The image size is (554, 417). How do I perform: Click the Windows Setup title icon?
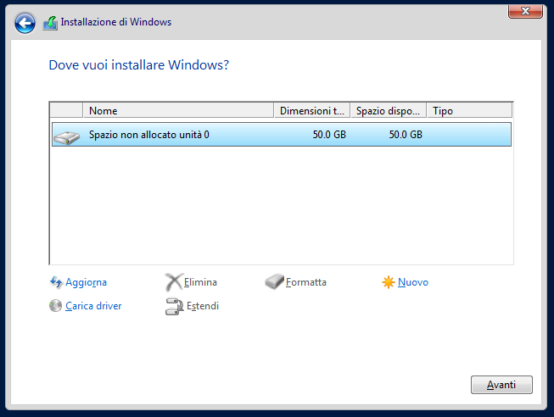point(51,23)
